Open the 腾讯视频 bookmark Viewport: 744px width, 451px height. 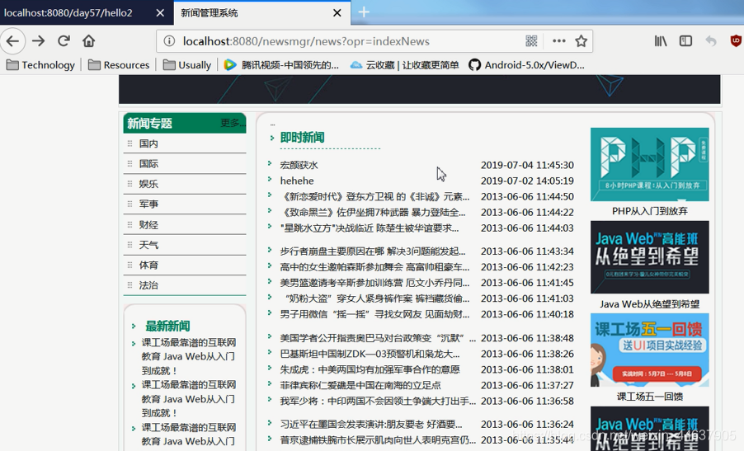click(282, 65)
